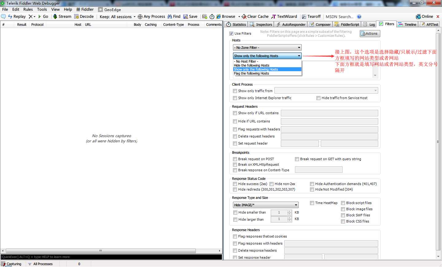Viewport: 442px width, 267px height.
Task: Open the Fiddler menu with grid icon
Action: tap(85, 10)
